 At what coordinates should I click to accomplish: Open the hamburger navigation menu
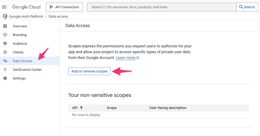pyautogui.click(x=4, y=7)
